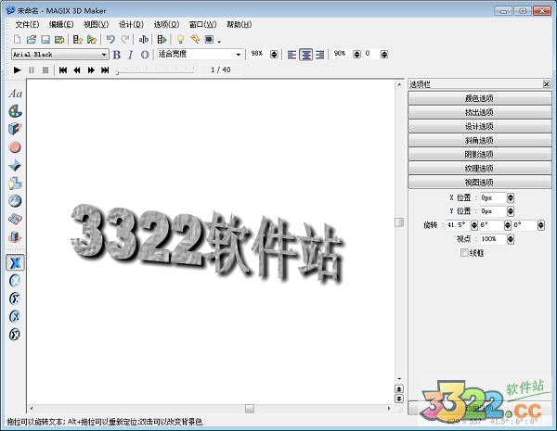The image size is (557, 431).
Task: Expand the 颜色选项 panel
Action: 480,98
